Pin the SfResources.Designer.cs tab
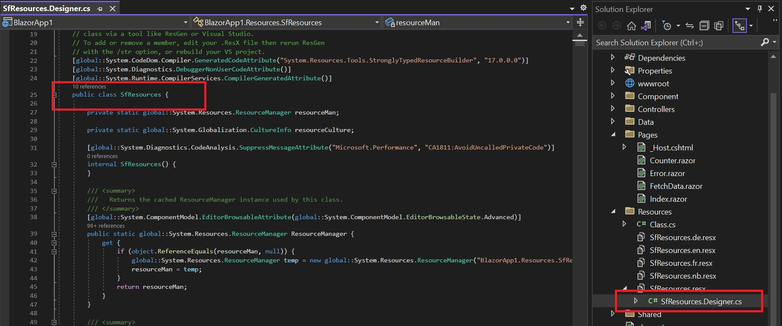The height and width of the screenshot is (326, 782). [100, 9]
